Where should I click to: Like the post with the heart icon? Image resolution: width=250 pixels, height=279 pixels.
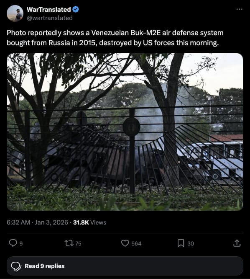[125, 243]
